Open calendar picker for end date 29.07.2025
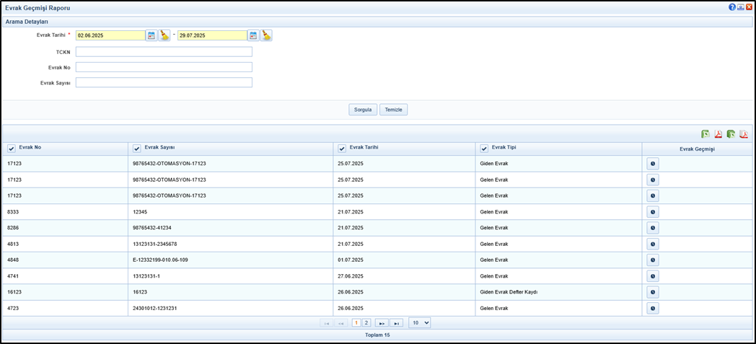This screenshot has height=344, width=756. tap(254, 35)
